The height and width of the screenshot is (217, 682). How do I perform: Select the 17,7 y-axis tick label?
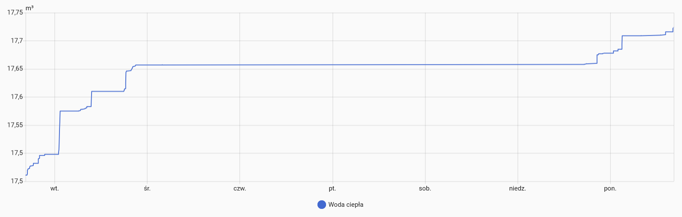17,41
